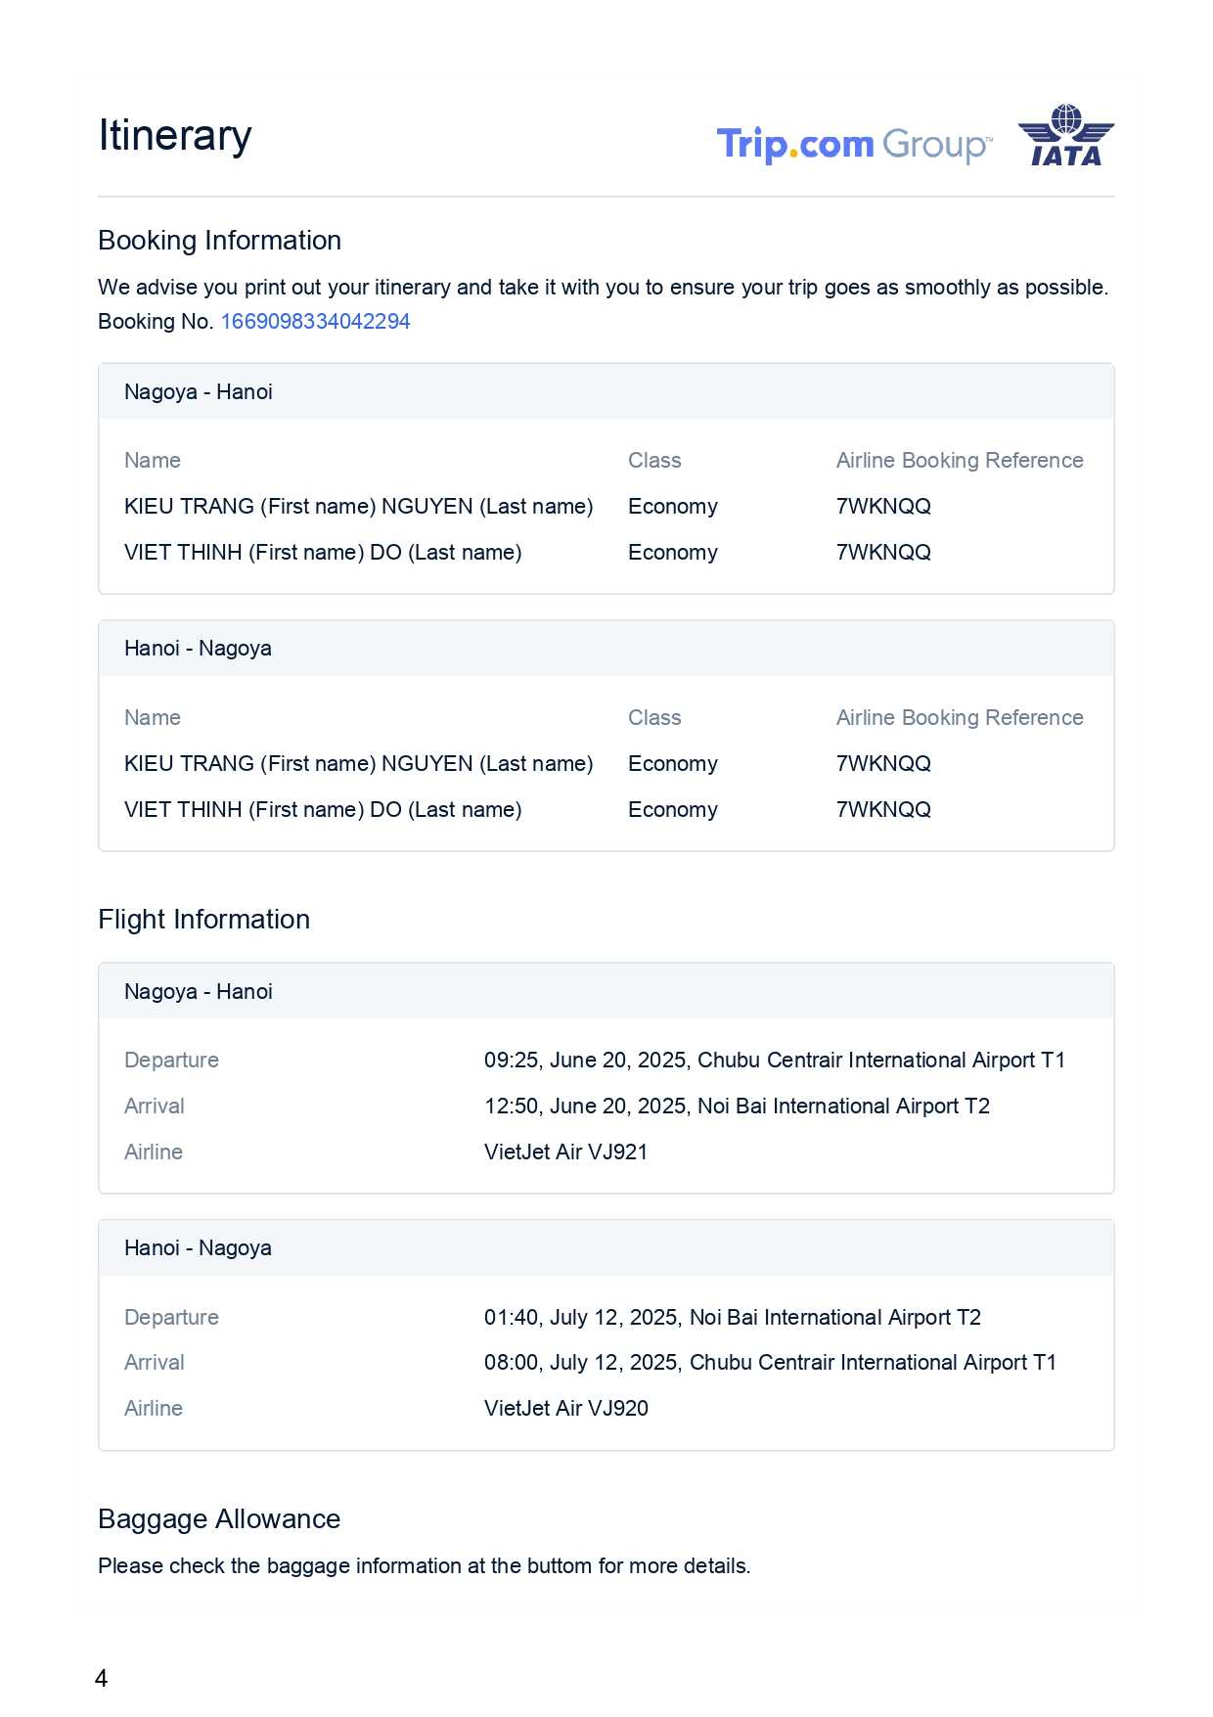Click the Baggage Allowance heading
The image size is (1213, 1717).
219,1519
